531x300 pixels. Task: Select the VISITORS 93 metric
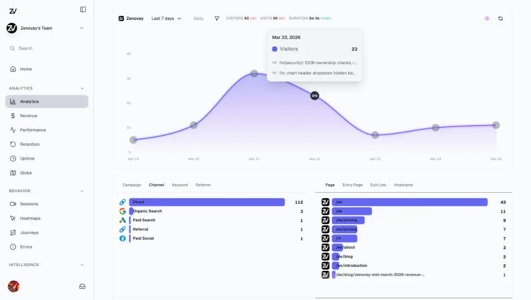point(241,19)
